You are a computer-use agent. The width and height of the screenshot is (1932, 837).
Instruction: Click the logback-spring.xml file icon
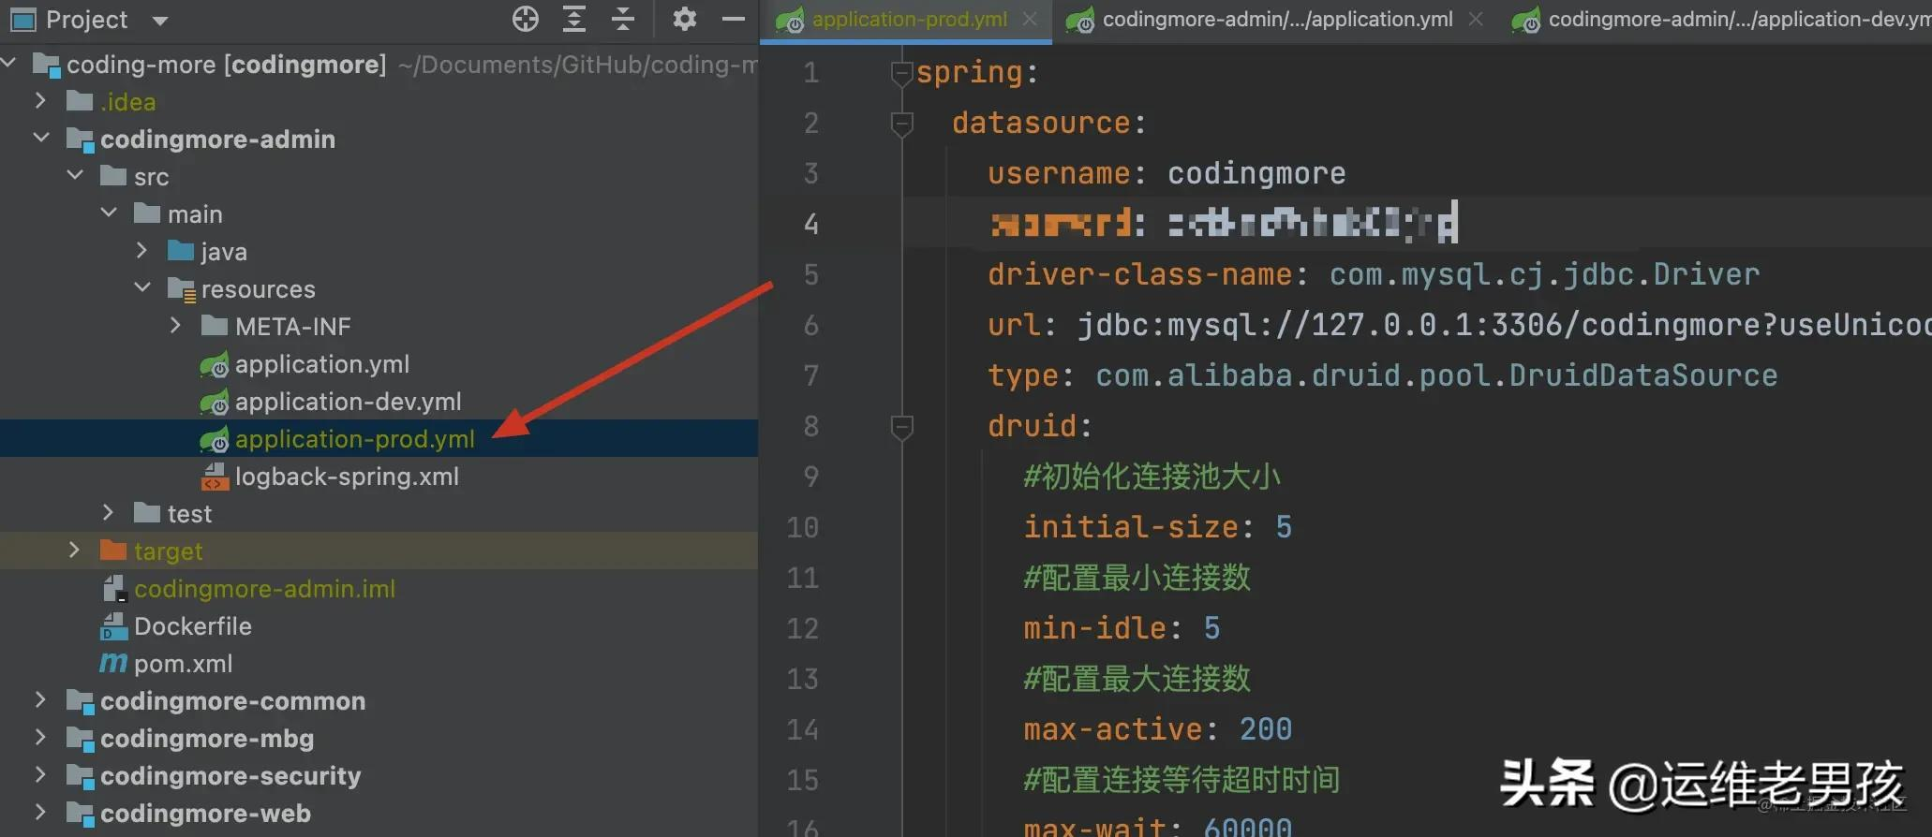[215, 477]
